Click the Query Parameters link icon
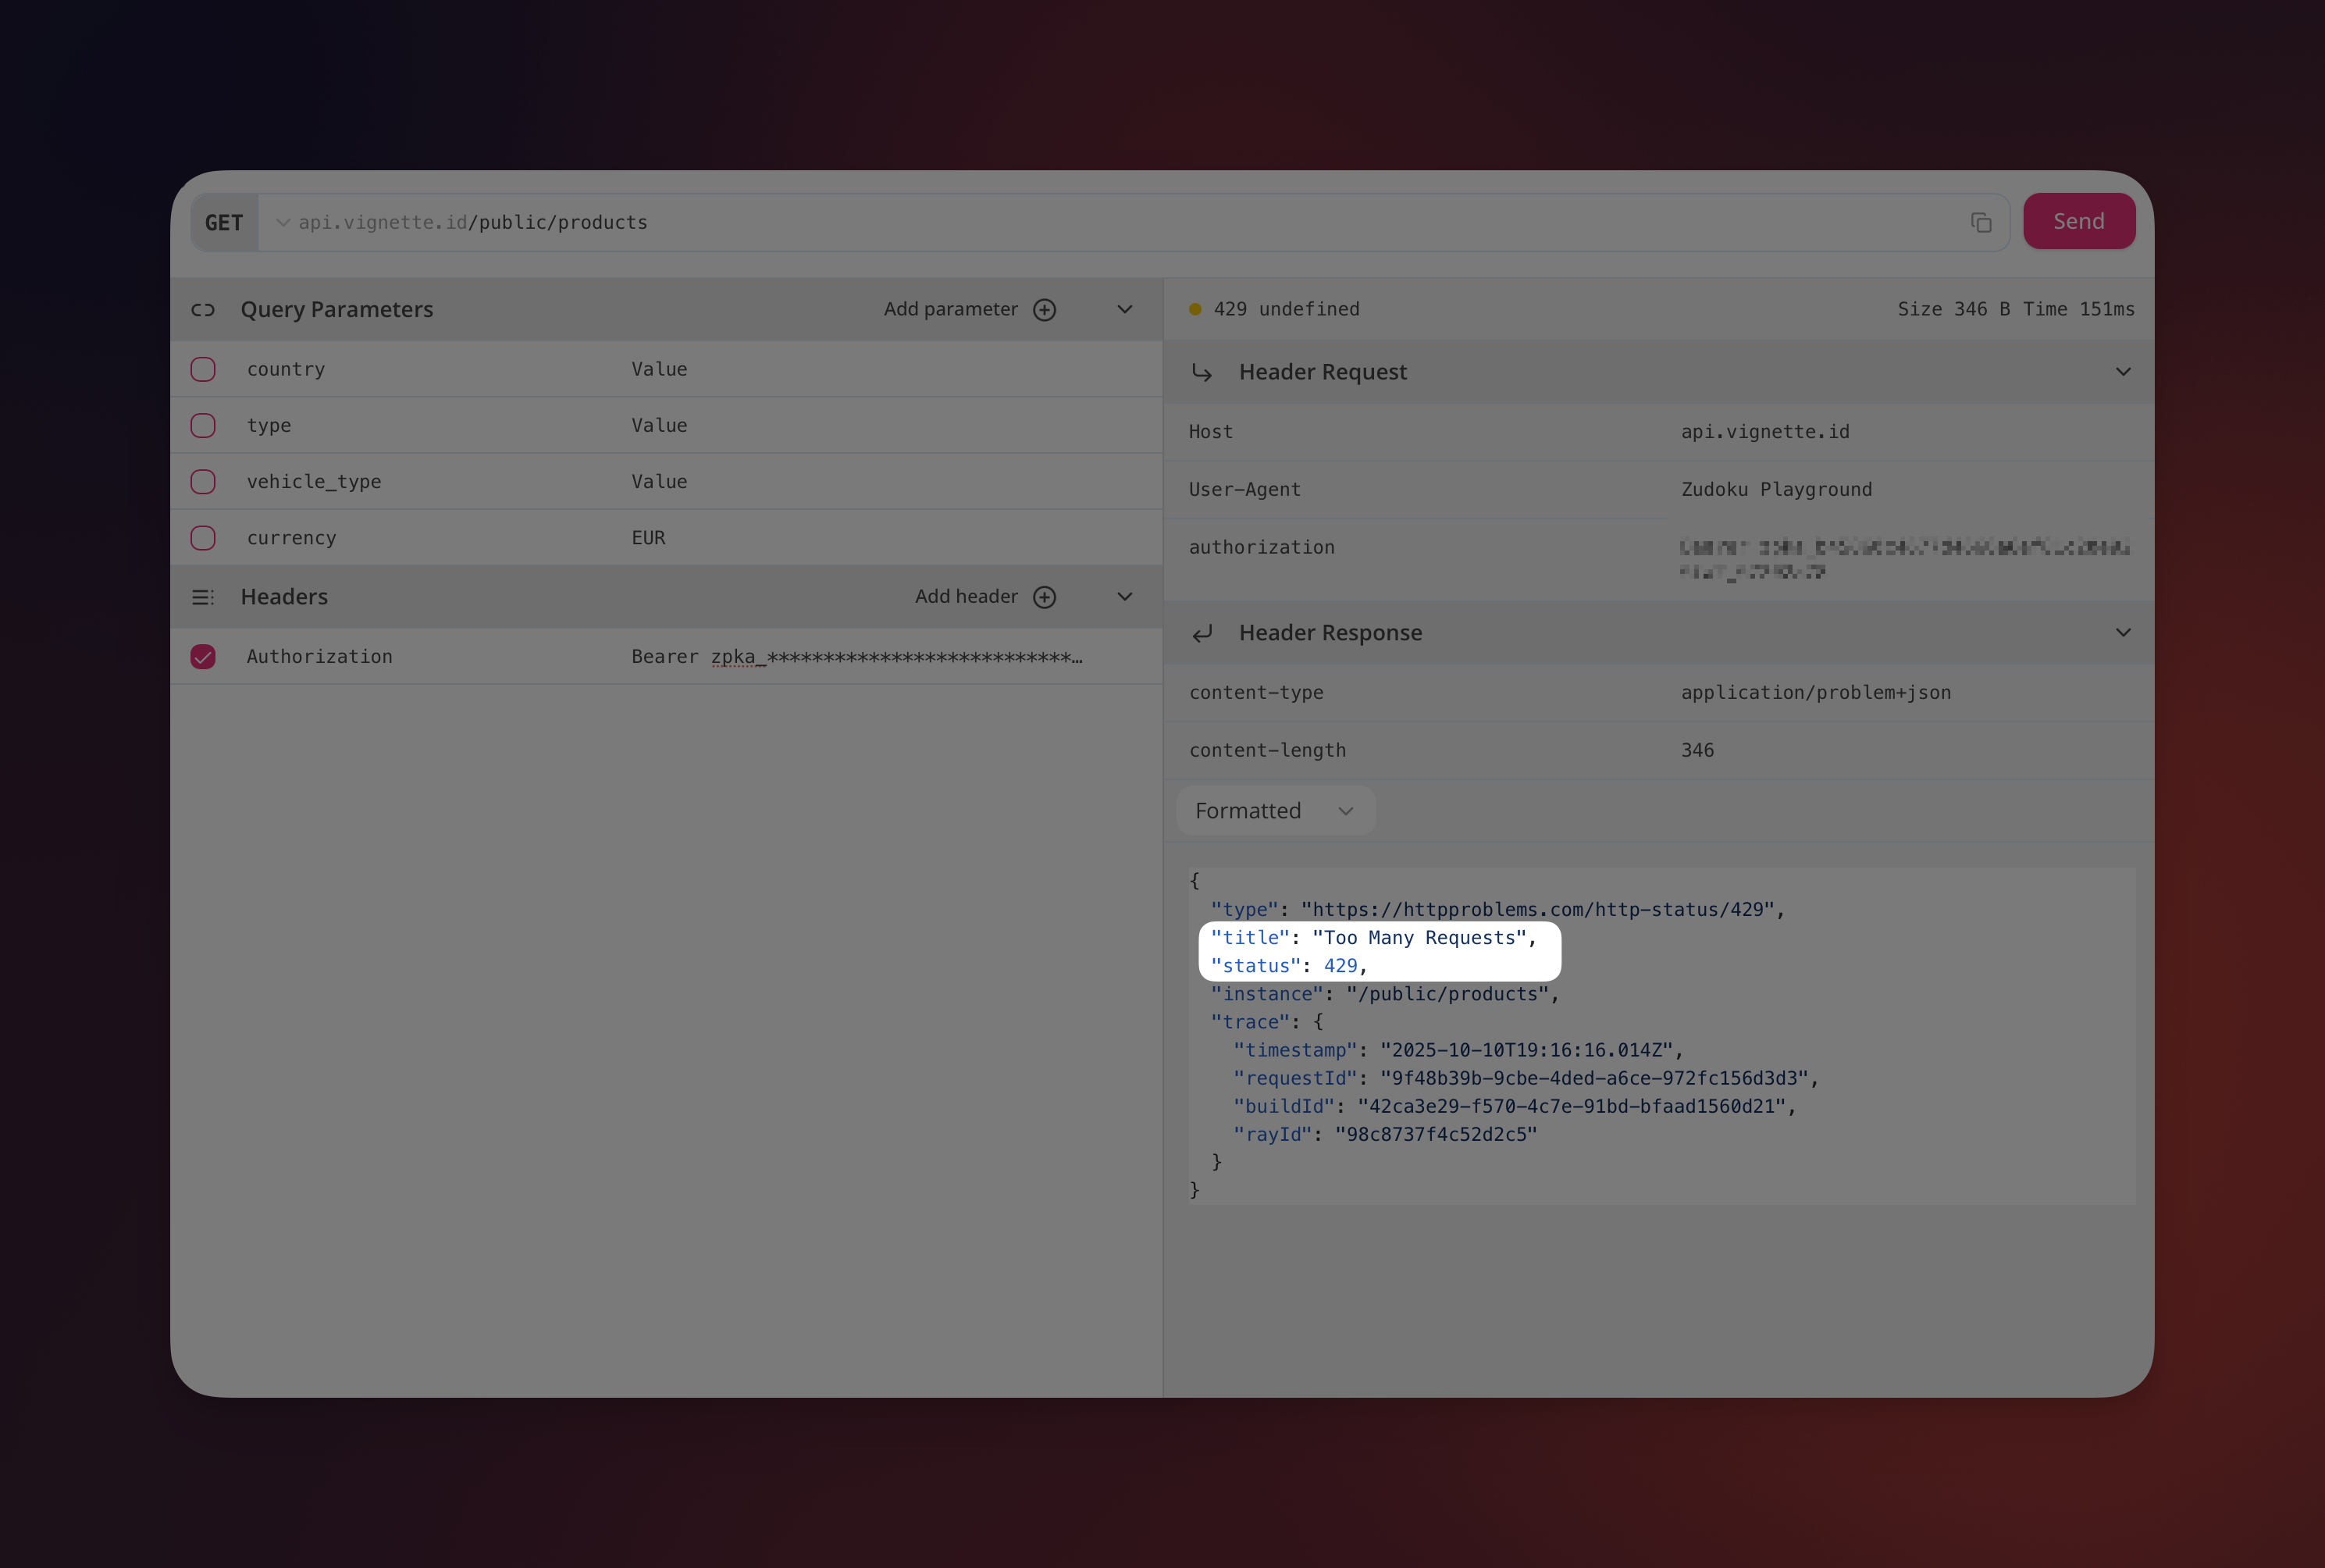The height and width of the screenshot is (1568, 2325). (x=203, y=310)
